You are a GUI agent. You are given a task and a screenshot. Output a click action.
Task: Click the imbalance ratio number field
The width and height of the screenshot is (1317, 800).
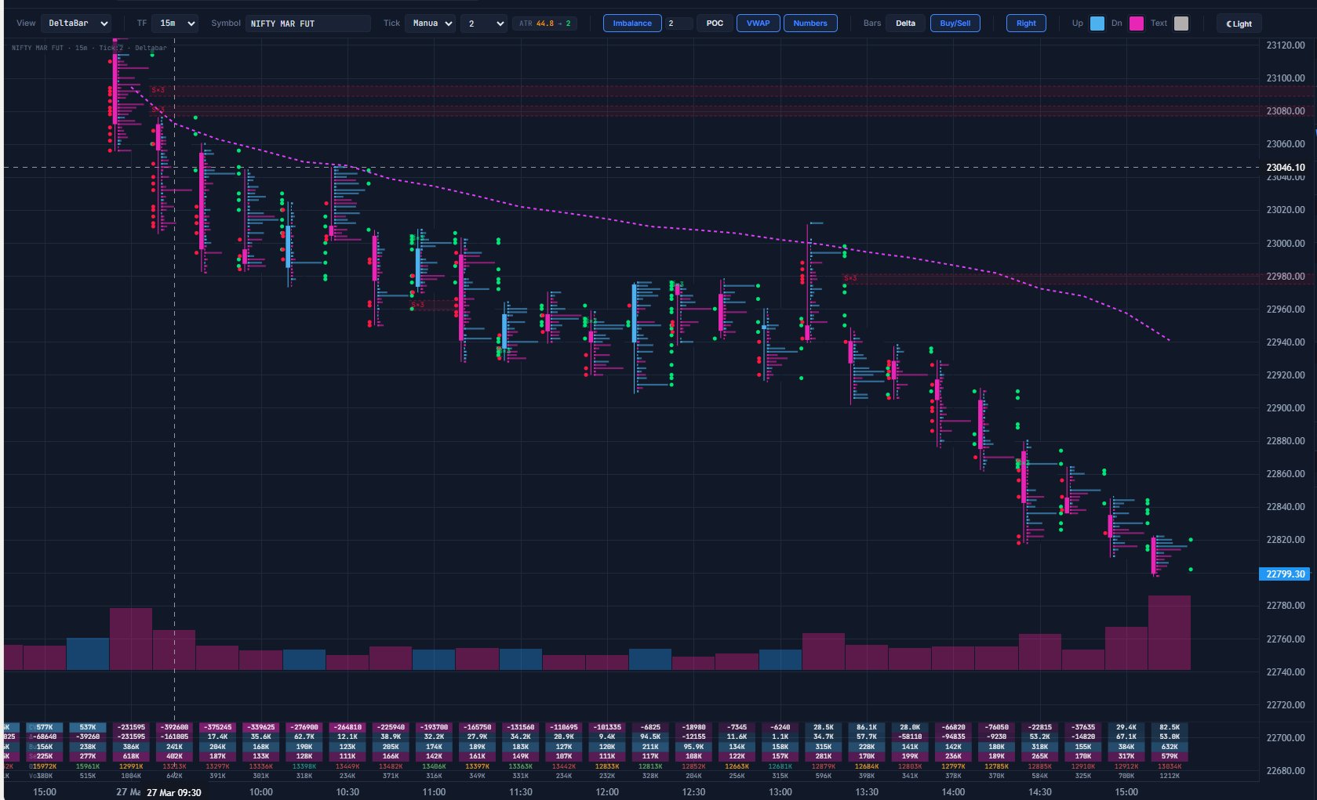tap(679, 24)
